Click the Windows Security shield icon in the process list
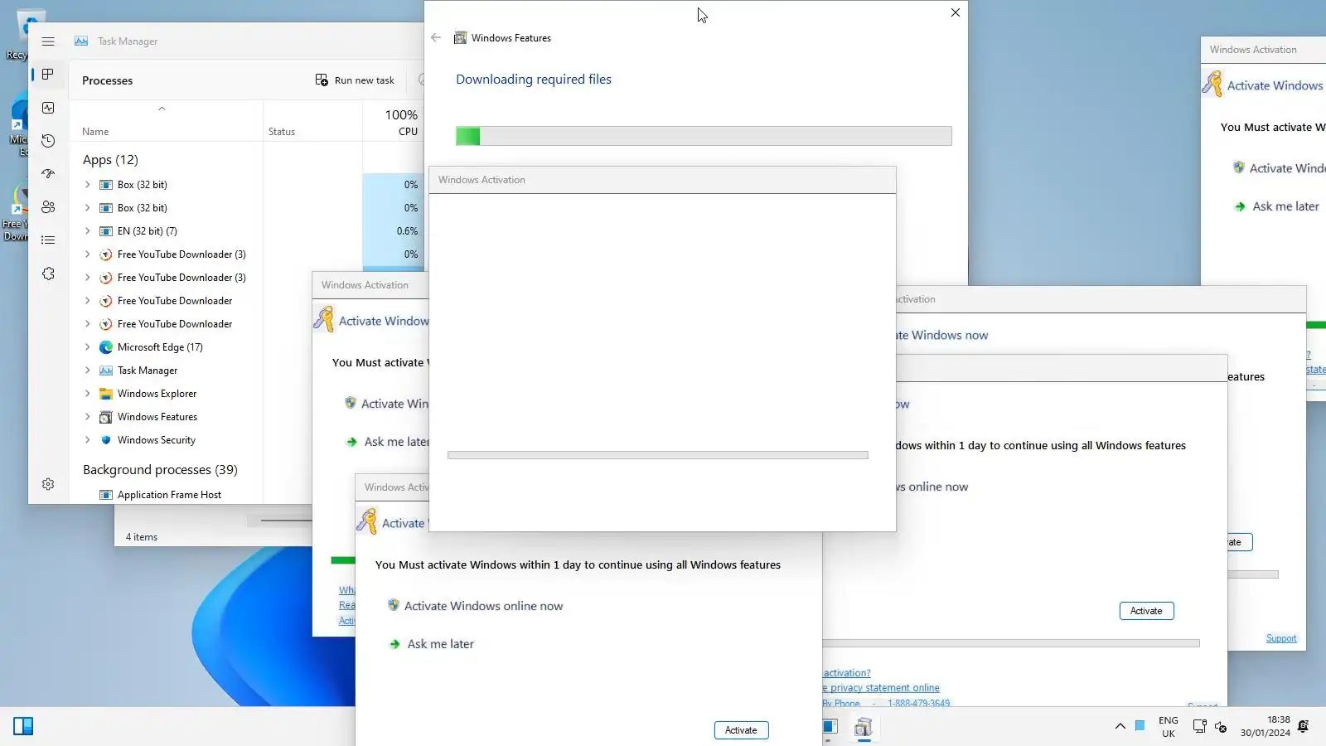Image resolution: width=1326 pixels, height=746 pixels. coord(106,440)
